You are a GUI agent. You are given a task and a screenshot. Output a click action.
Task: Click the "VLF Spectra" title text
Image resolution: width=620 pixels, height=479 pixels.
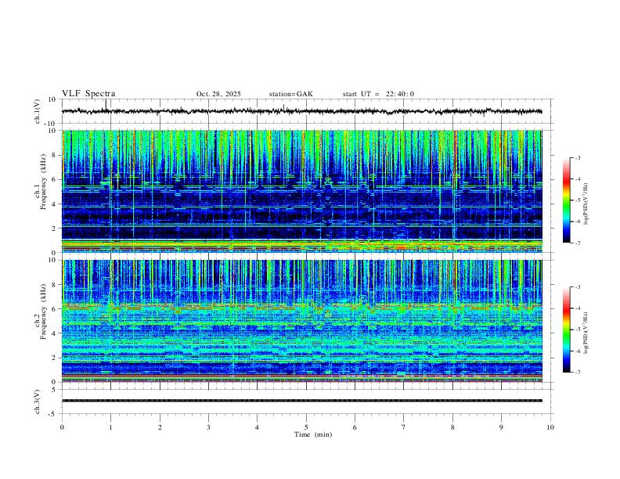[88, 94]
